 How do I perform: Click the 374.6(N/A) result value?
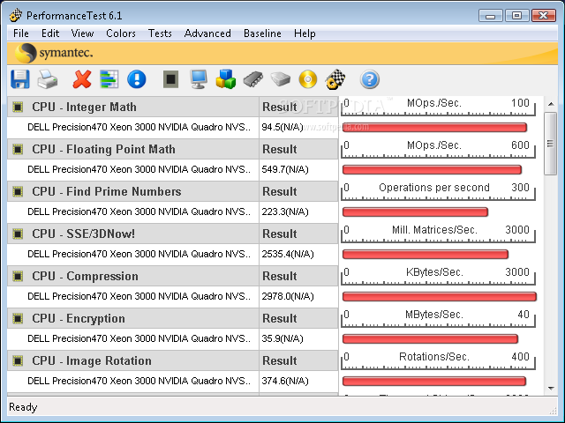coord(285,381)
